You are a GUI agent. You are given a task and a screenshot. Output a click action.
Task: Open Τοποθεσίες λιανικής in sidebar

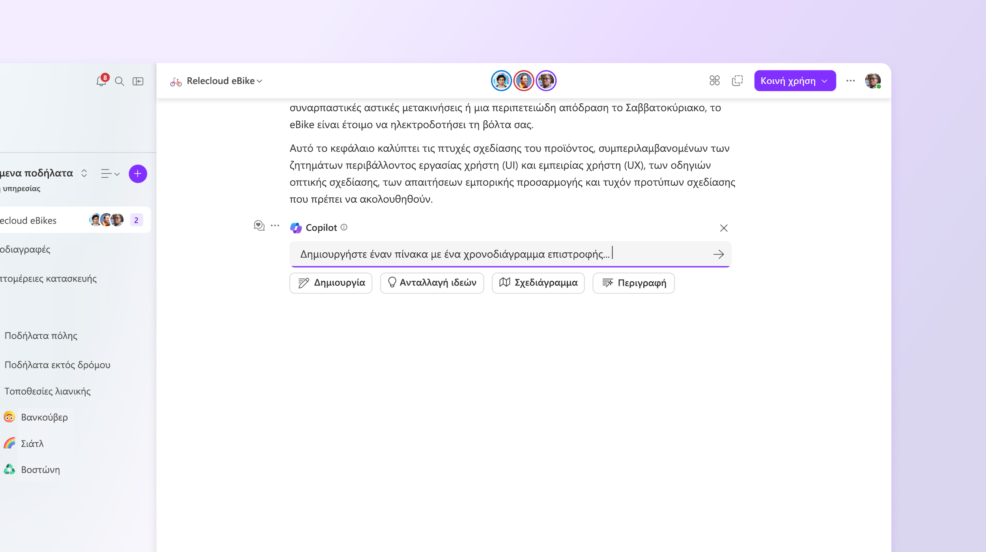click(48, 391)
